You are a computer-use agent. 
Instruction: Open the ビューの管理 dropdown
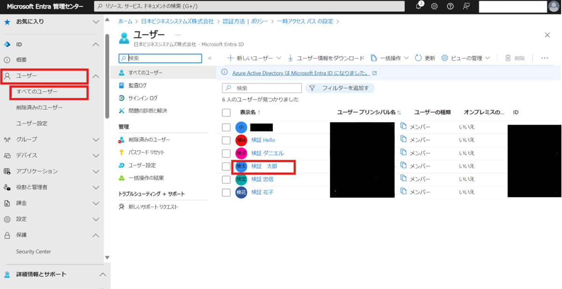point(466,58)
